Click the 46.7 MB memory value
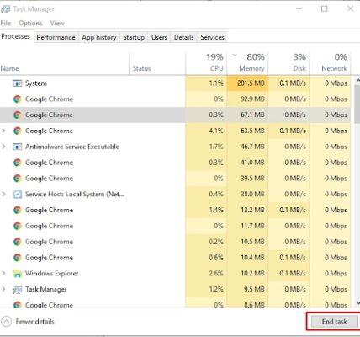Screen dimensions: 360x337 (252, 147)
